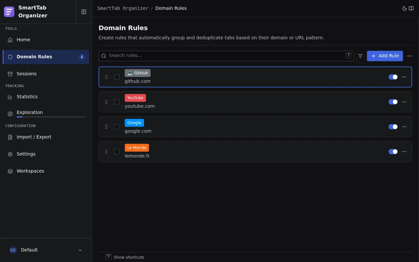Click the youtube.com domain text
Screen dimensions: 419x262
pos(140,106)
